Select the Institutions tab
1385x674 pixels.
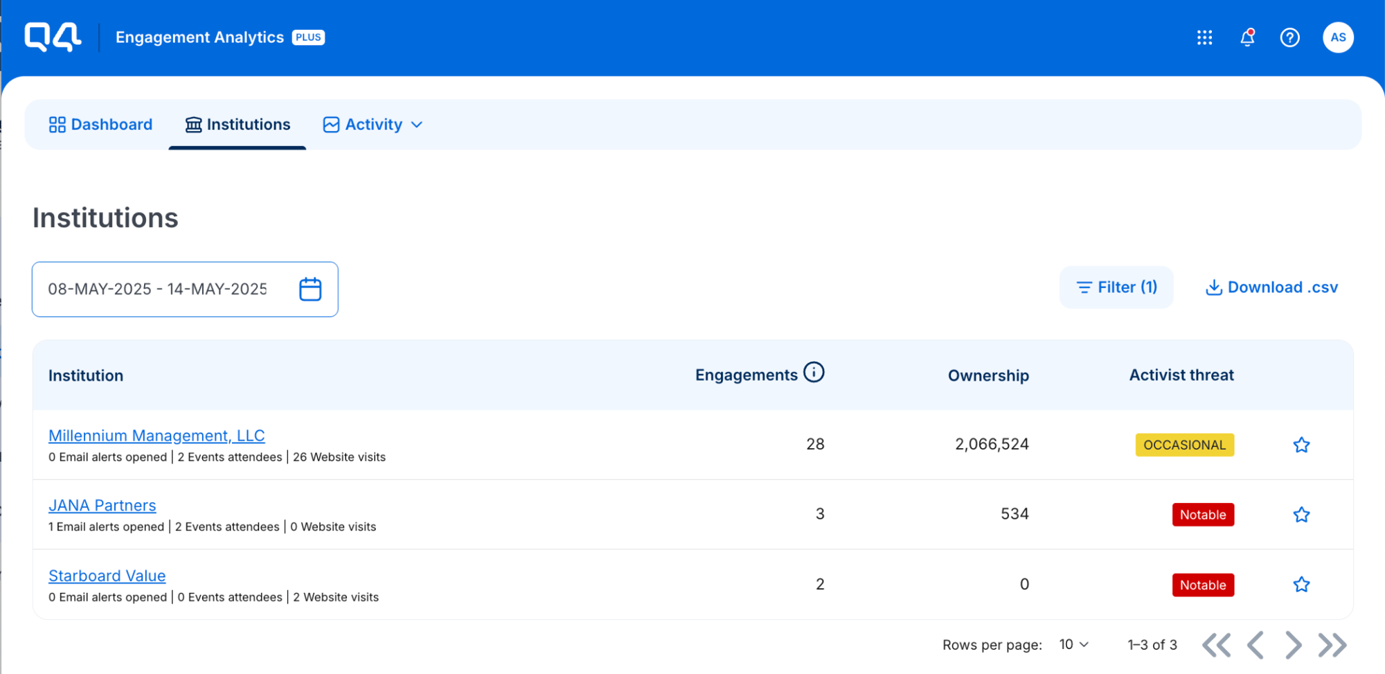(x=238, y=125)
